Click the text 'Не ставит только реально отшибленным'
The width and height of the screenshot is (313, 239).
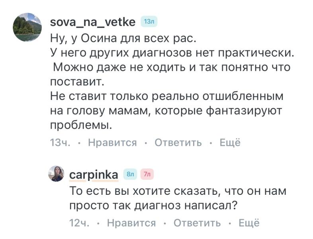pos(167,96)
